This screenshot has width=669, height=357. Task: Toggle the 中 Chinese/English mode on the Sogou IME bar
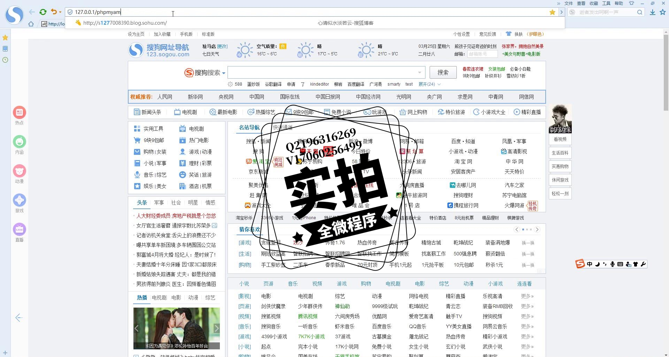point(589,264)
